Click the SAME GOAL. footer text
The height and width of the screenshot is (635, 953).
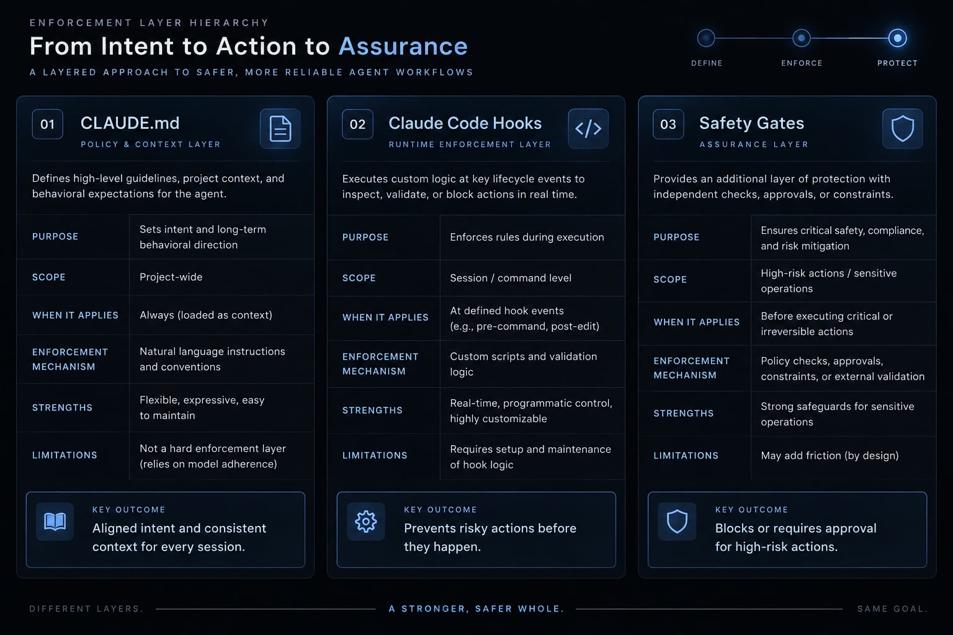click(892, 609)
